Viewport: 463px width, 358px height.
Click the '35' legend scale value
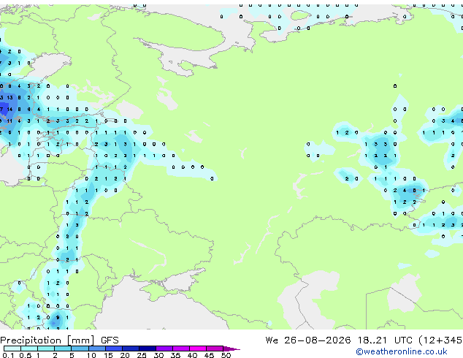175,355
